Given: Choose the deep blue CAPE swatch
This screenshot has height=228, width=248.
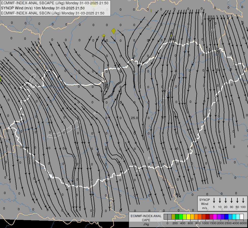Looking at the screenshot, I should [226, 217].
